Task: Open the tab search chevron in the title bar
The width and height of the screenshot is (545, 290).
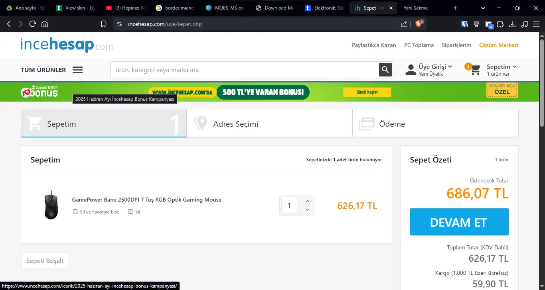Action: pos(483,8)
